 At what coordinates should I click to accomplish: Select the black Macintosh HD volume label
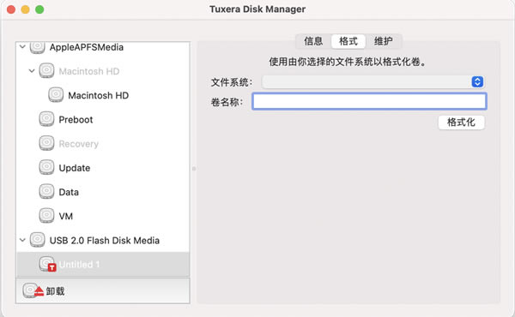click(98, 95)
